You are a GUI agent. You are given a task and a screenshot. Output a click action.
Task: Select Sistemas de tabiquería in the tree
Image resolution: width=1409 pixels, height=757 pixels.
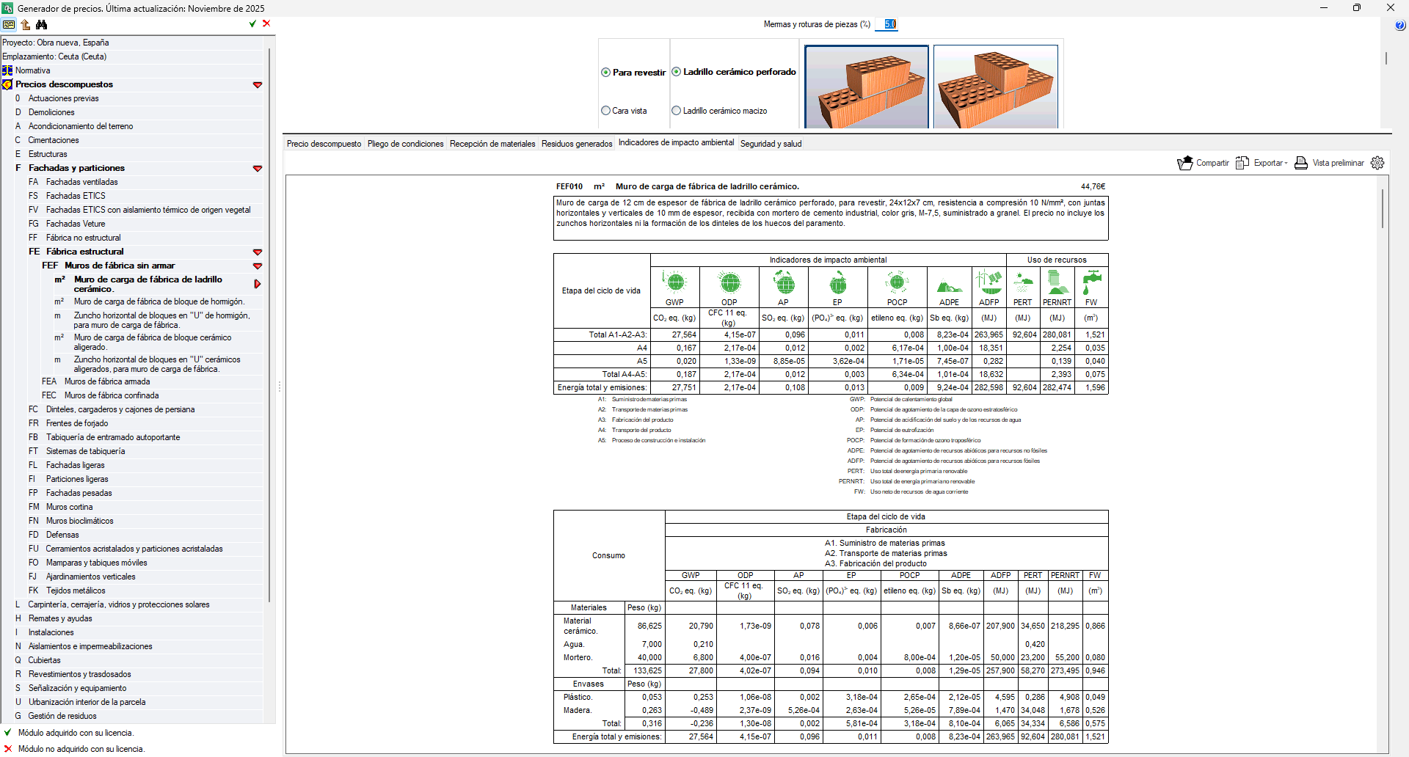click(85, 451)
